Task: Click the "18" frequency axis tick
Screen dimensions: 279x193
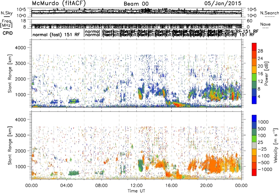Action: [23, 21]
